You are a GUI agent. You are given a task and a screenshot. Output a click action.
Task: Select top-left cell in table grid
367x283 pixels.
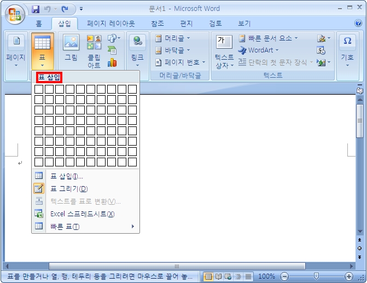pos(39,89)
